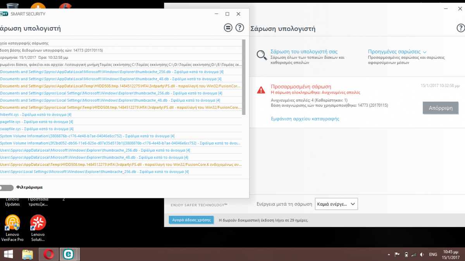
Task: Click the Ανιχνευμένες απειλές: 4 text
Action: tap(309, 100)
